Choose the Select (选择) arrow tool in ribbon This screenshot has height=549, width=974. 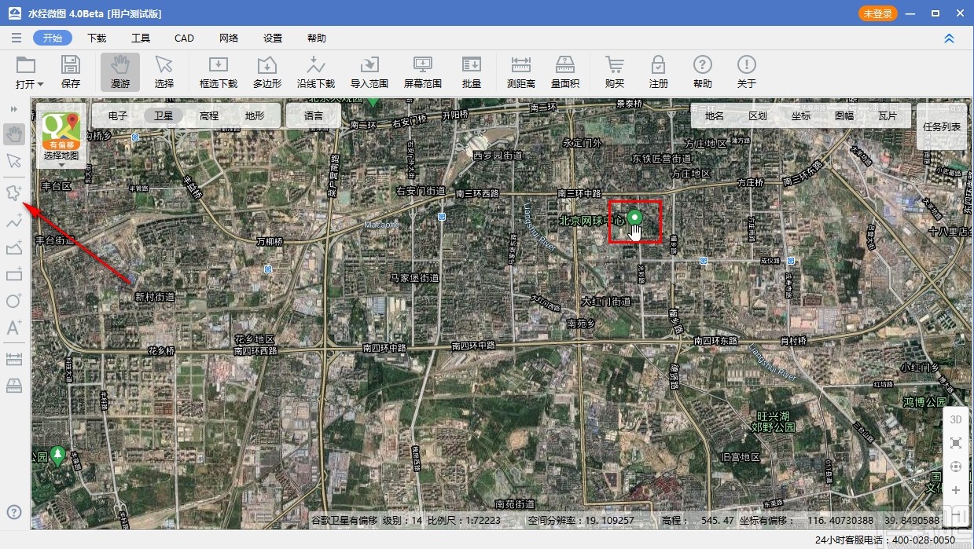pyautogui.click(x=164, y=72)
